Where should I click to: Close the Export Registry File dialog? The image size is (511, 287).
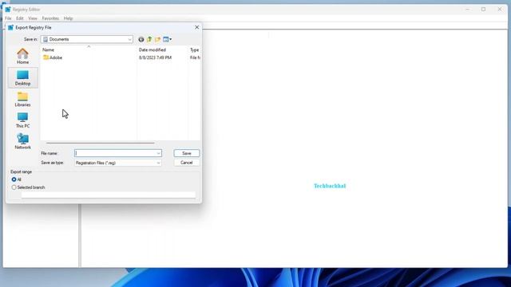[x=196, y=27]
